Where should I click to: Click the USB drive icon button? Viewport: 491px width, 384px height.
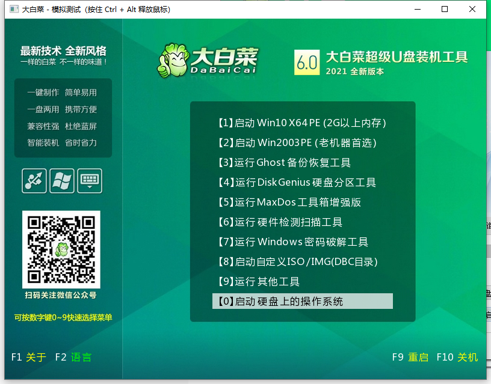(x=34, y=181)
